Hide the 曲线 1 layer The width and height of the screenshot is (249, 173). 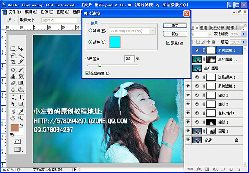tap(188, 122)
